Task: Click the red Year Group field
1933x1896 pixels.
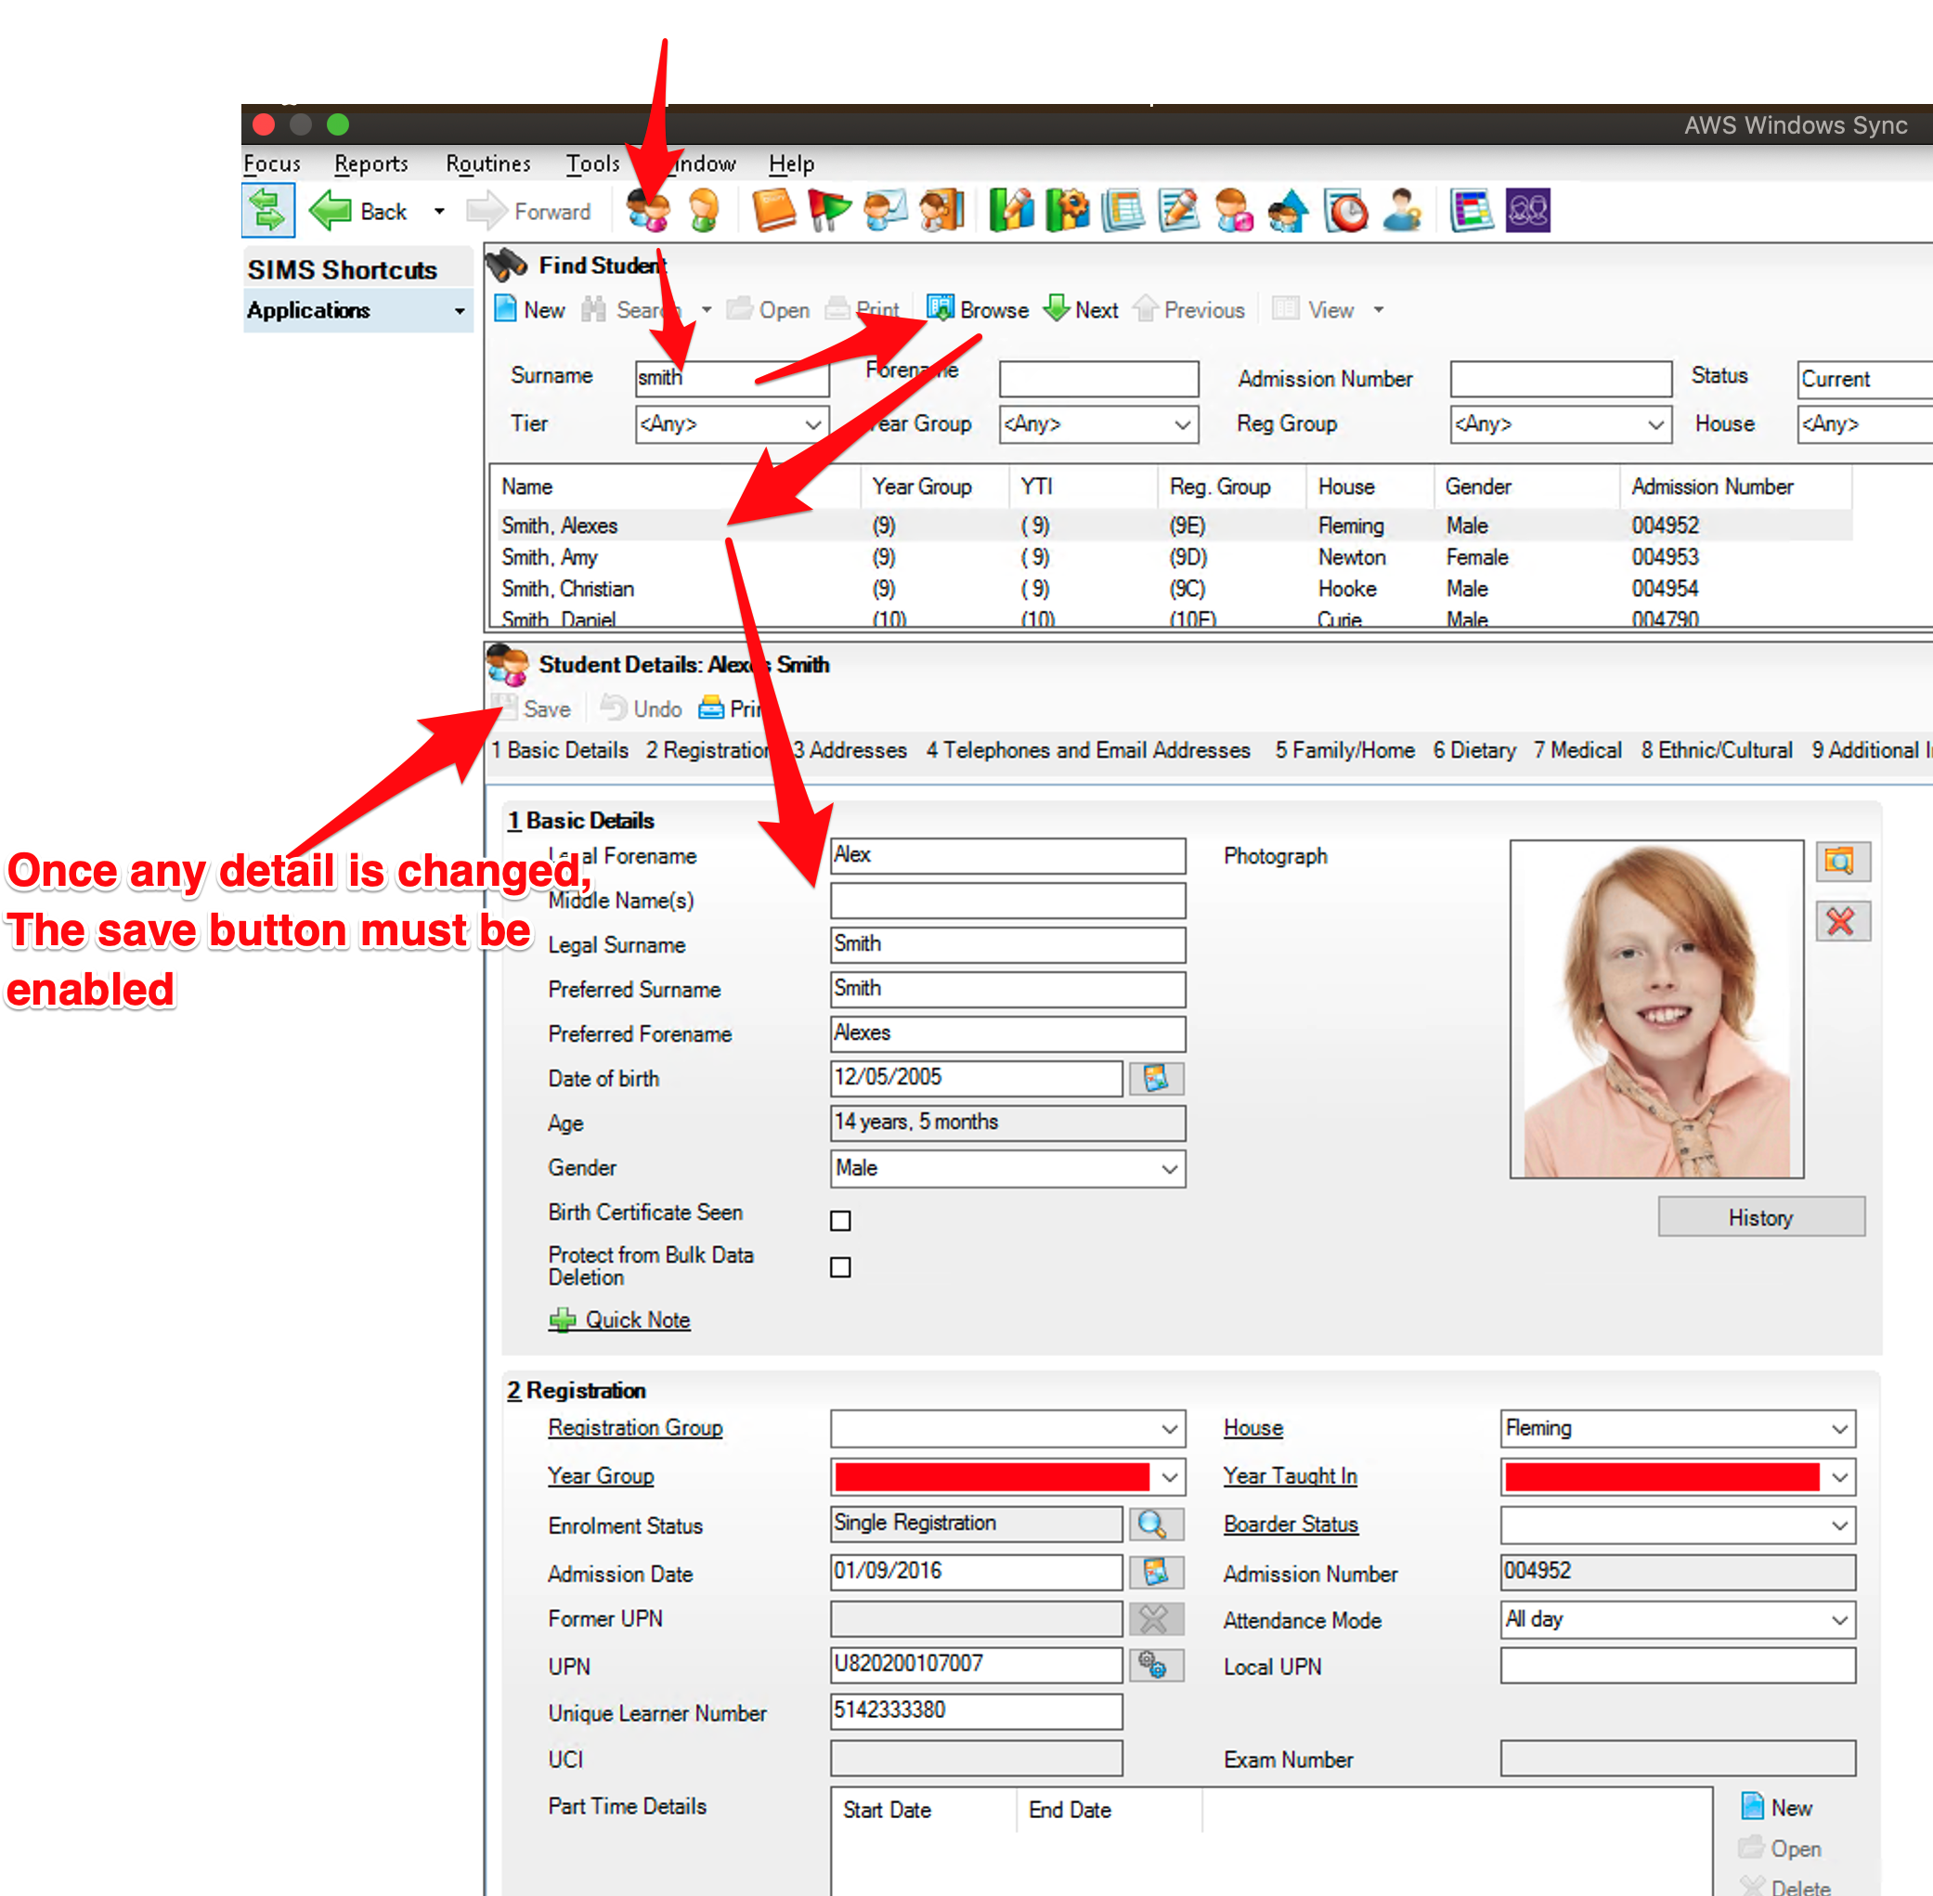Action: click(x=991, y=1475)
